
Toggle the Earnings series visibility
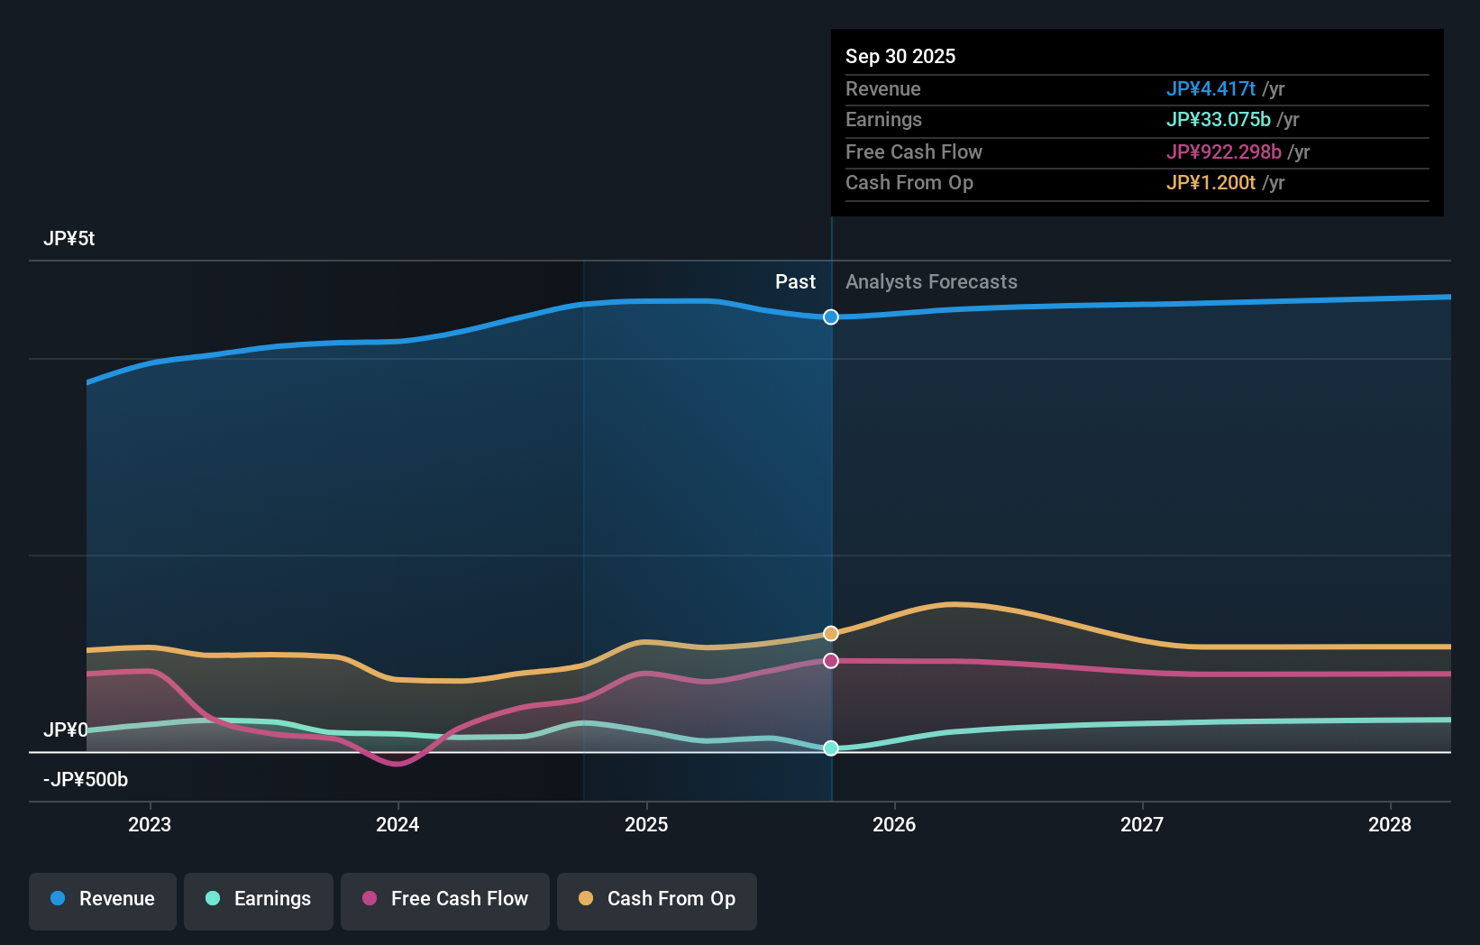pyautogui.click(x=259, y=899)
